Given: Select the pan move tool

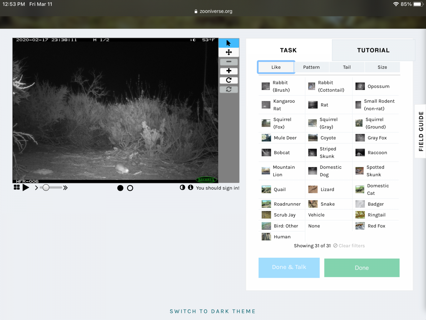Looking at the screenshot, I should click(x=229, y=52).
